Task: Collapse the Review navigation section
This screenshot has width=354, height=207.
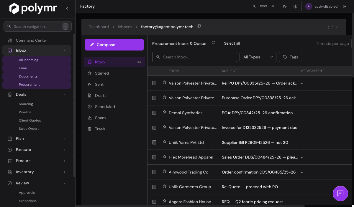Action: click(65, 183)
